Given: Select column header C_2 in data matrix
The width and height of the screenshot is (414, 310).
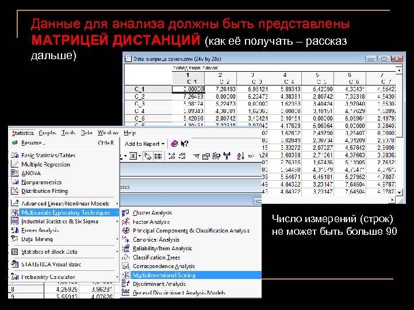Looking at the screenshot, I should (x=220, y=78).
